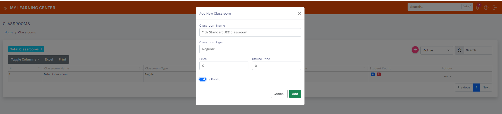502x114 pixels.
Task: Click the help question mark icon
Action: pos(486,8)
